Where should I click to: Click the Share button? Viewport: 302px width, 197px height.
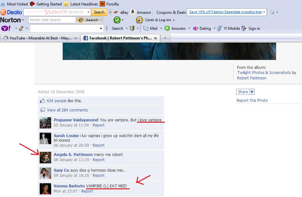pyautogui.click(x=243, y=92)
